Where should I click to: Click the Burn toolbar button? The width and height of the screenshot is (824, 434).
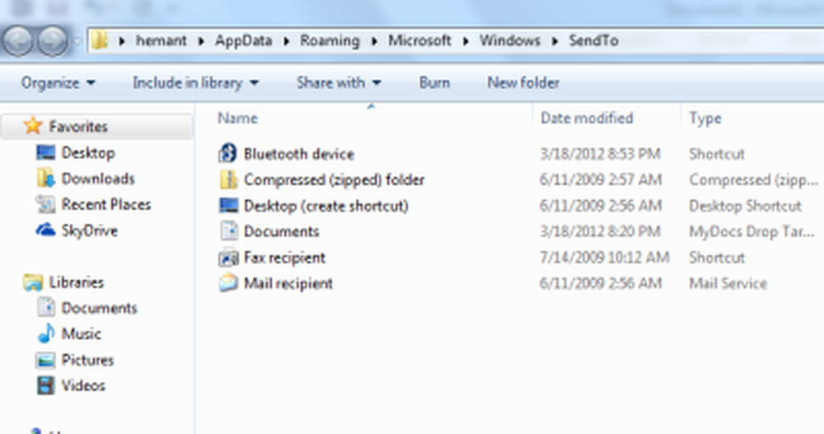point(434,82)
